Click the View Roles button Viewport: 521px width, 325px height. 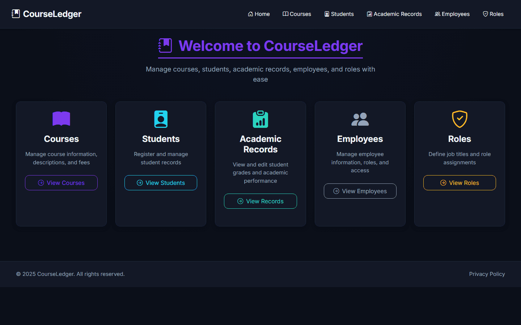point(459,183)
